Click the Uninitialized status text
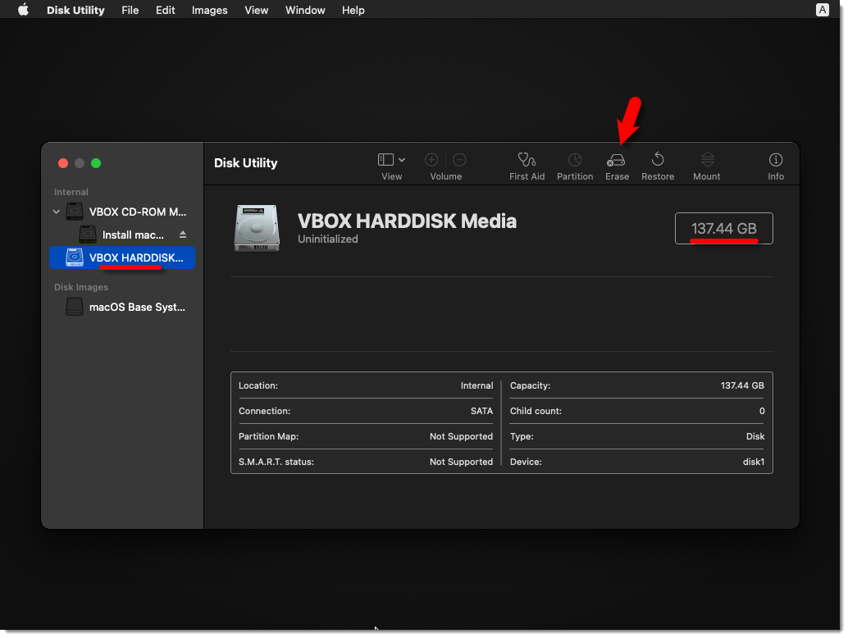Viewport: 848px width, 638px height. [x=328, y=239]
